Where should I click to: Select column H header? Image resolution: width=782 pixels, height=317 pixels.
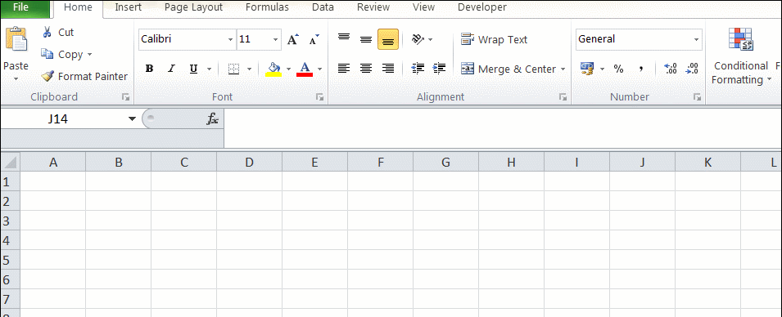(511, 162)
